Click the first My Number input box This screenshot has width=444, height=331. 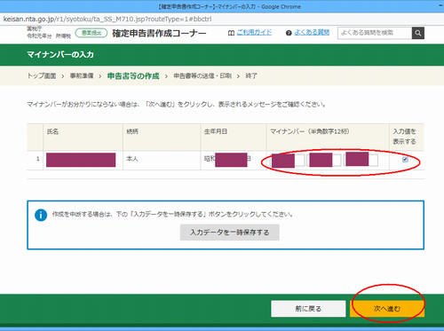(288, 161)
